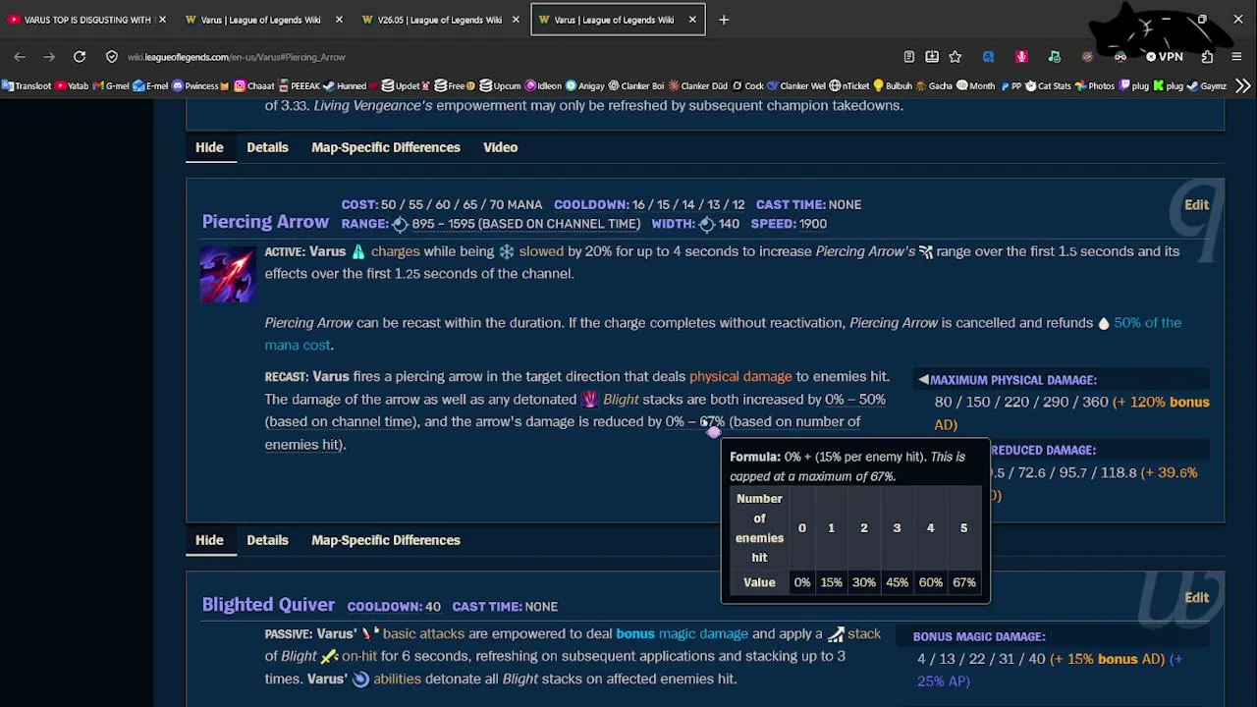Open Map-Specific Differences above Blighted Quiver
Viewport: 1257px width, 707px height.
pyautogui.click(x=386, y=540)
